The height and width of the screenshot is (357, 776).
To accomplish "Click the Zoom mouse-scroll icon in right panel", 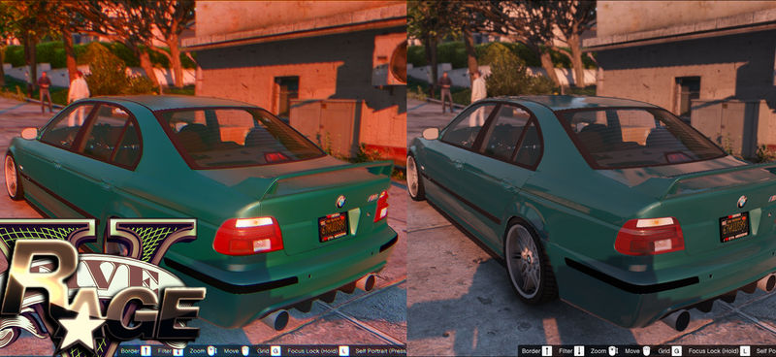I will pos(613,351).
